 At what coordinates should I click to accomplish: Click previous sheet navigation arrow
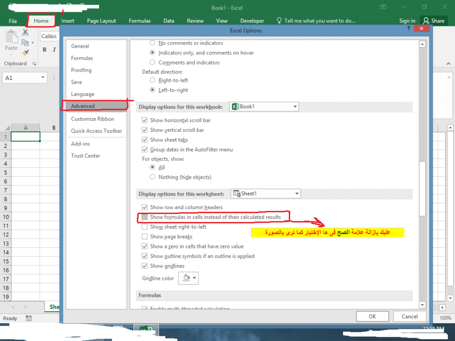[13, 307]
